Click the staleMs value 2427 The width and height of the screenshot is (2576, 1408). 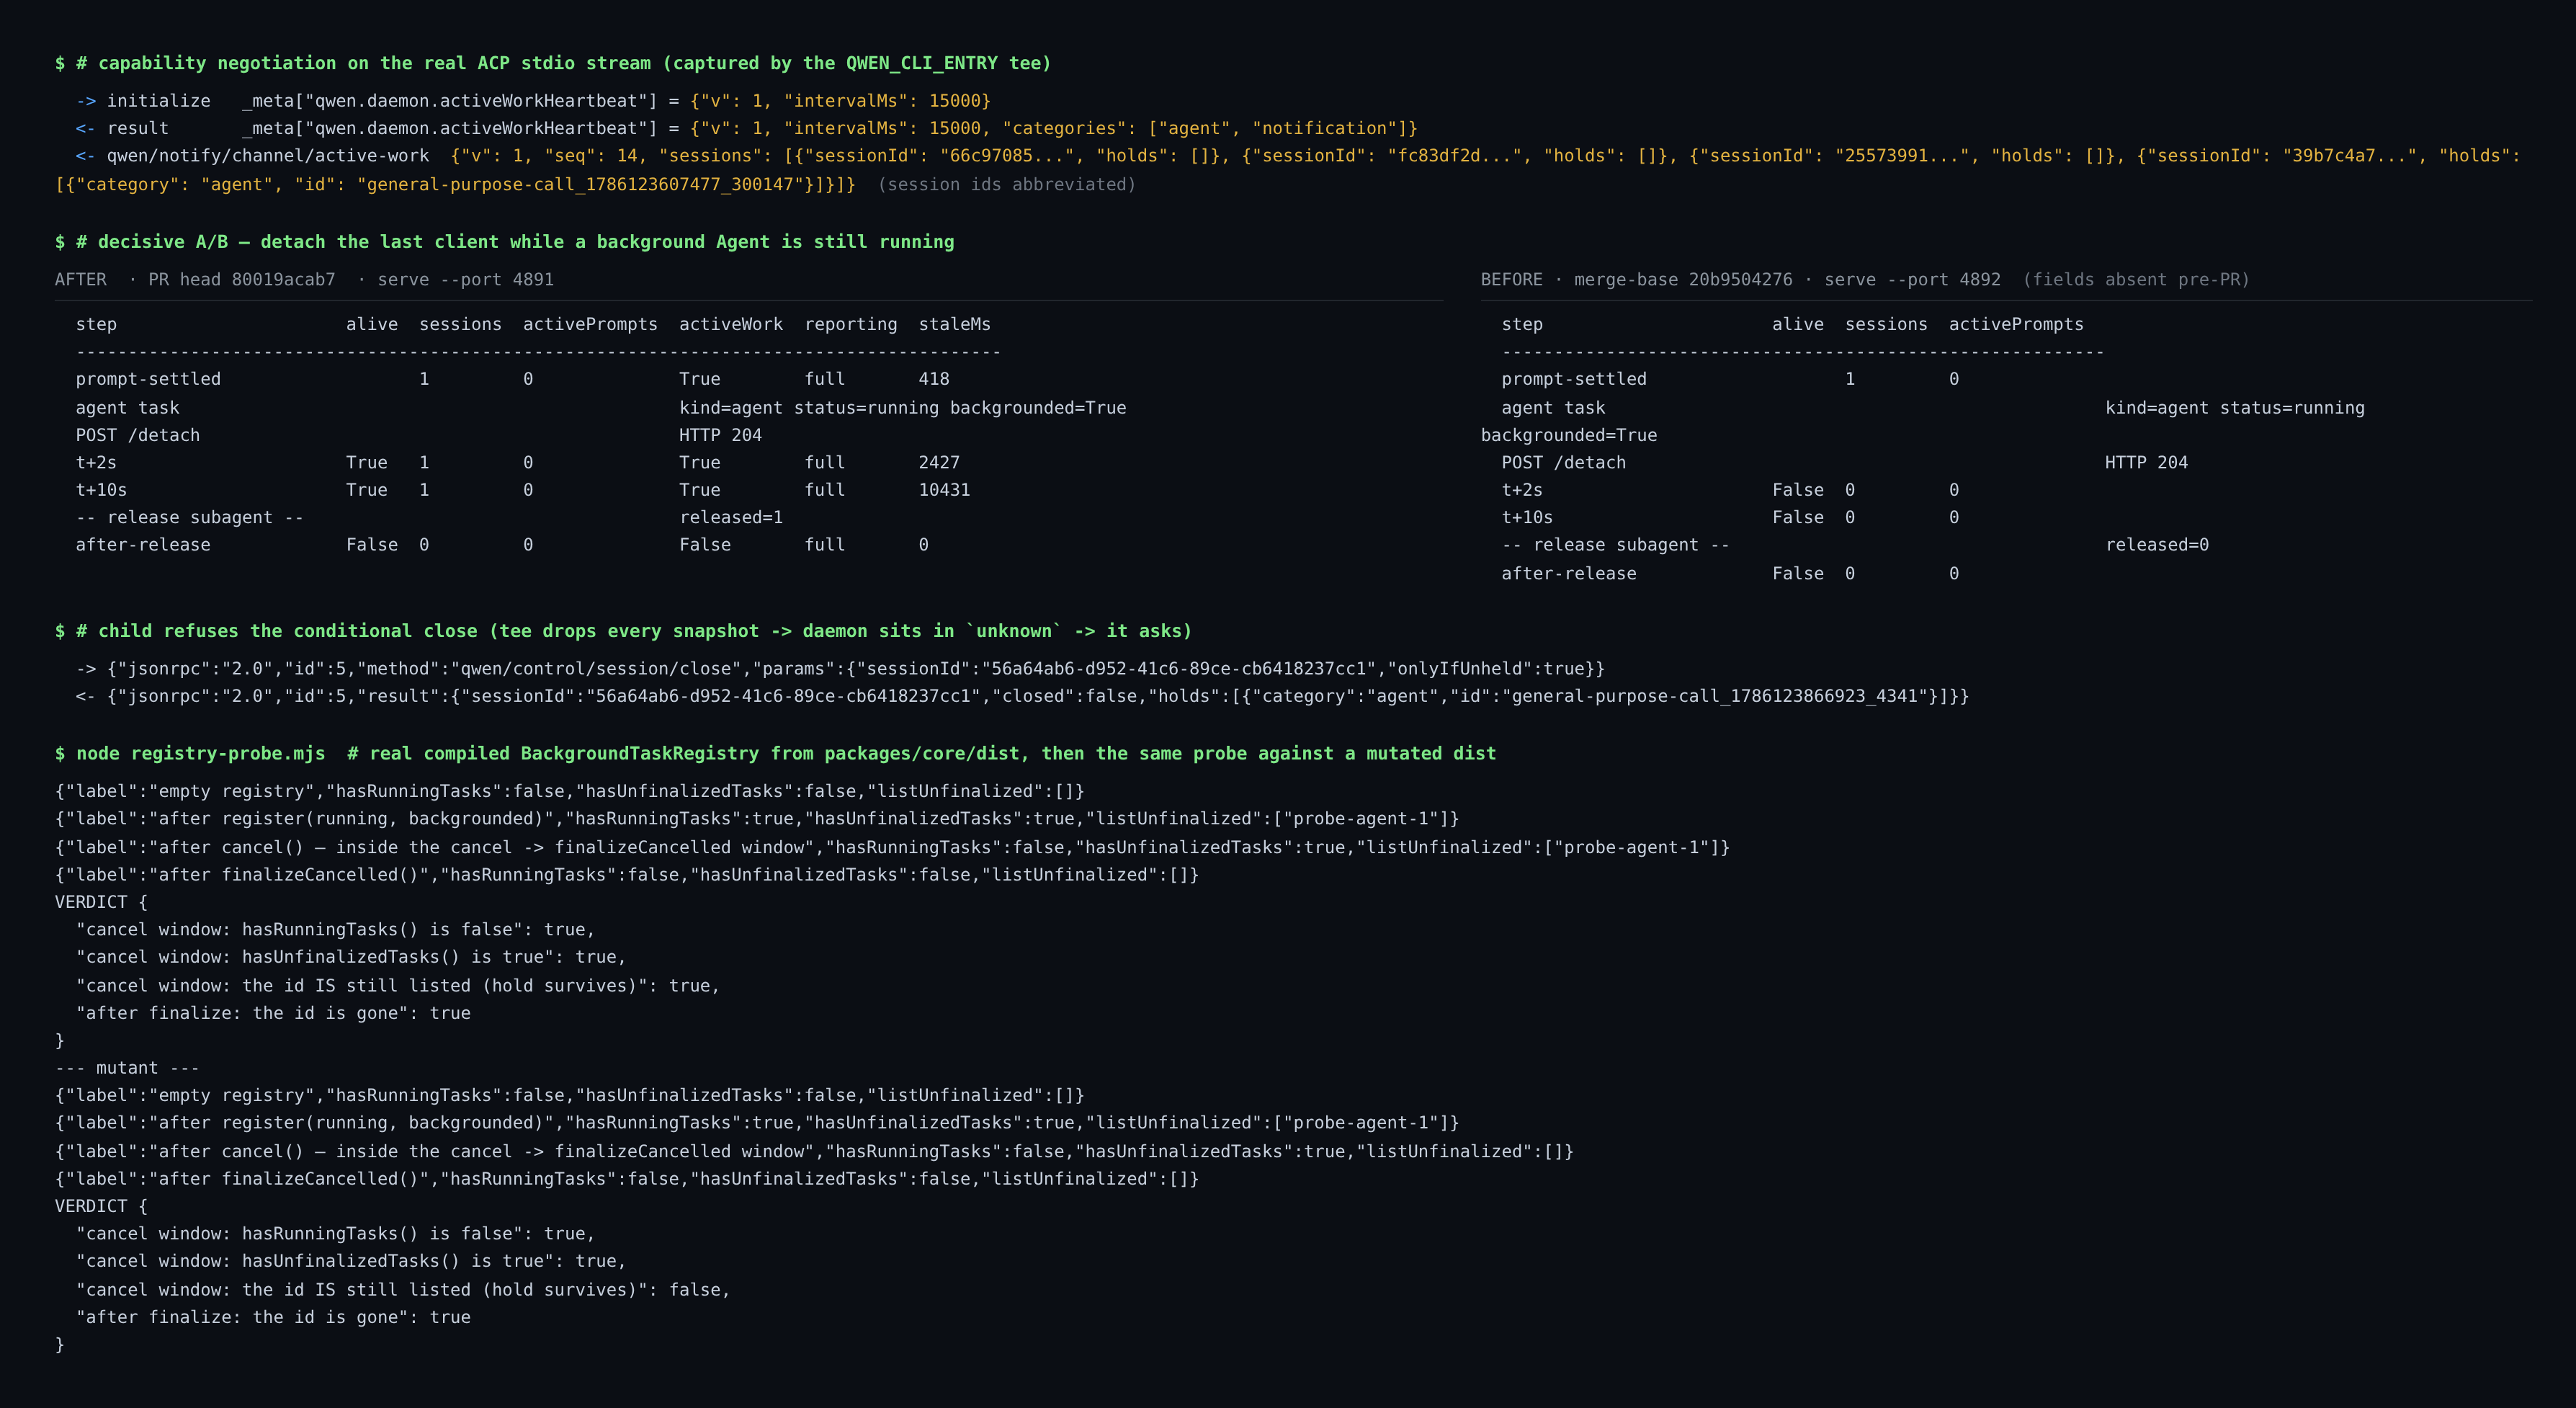click(939, 462)
